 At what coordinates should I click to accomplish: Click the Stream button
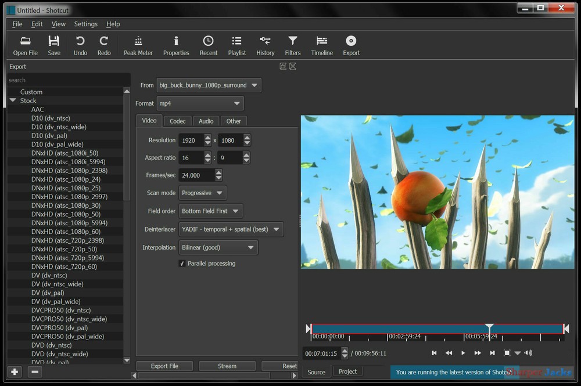pyautogui.click(x=227, y=366)
